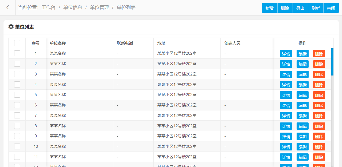Viewport: 342px width, 167px height.
Task: Check the checkbox for row 2
Action: (17, 64)
